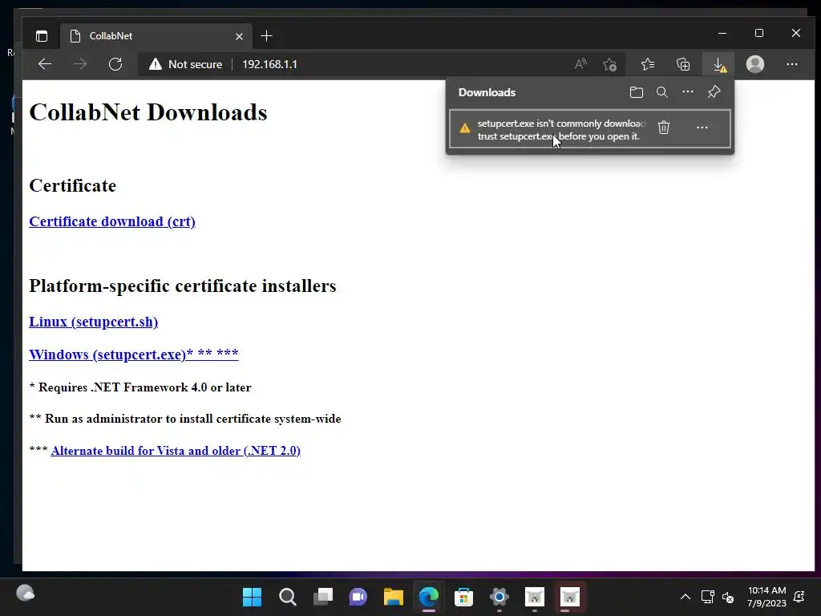
Task: Refresh the CollabNet page
Action: click(115, 64)
